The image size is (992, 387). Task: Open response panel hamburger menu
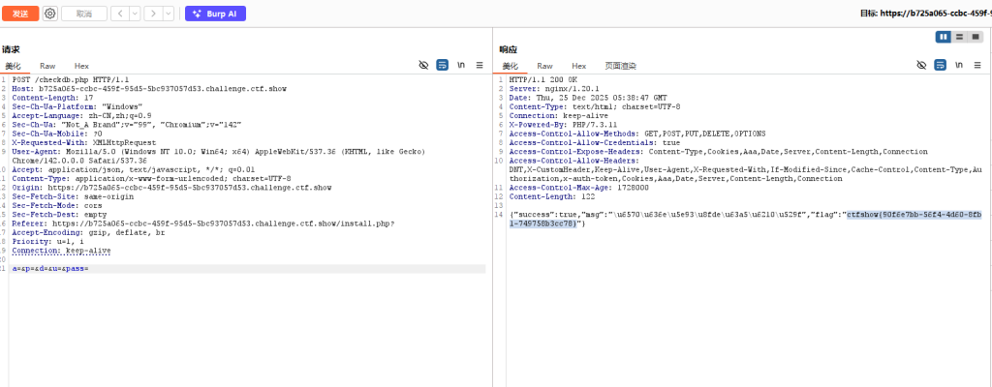tap(976, 65)
